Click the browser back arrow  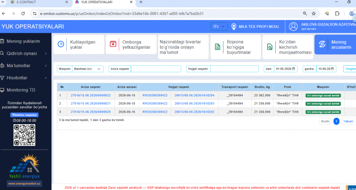(3, 13)
